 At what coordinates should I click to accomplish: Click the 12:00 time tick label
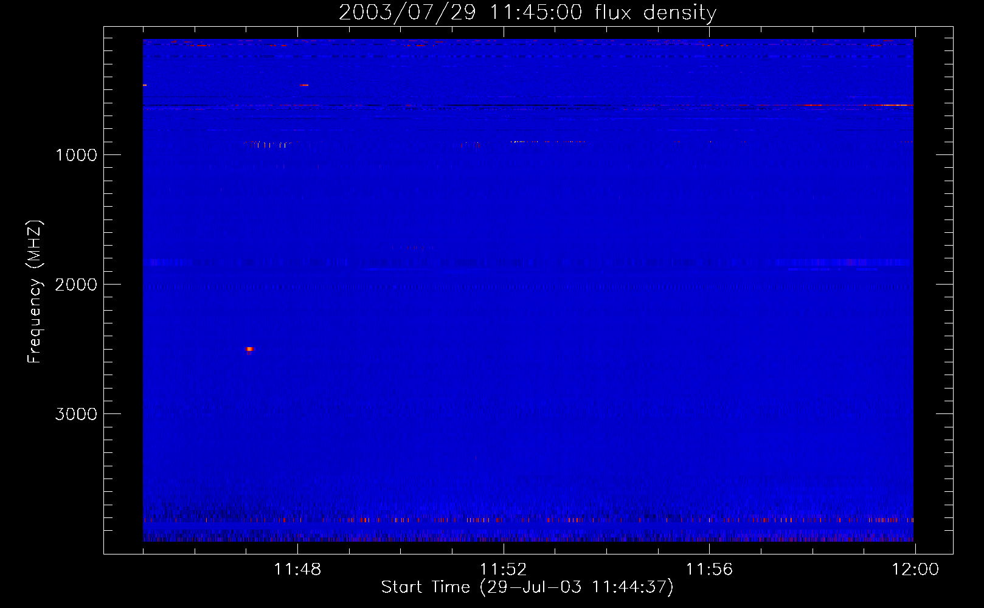point(915,570)
